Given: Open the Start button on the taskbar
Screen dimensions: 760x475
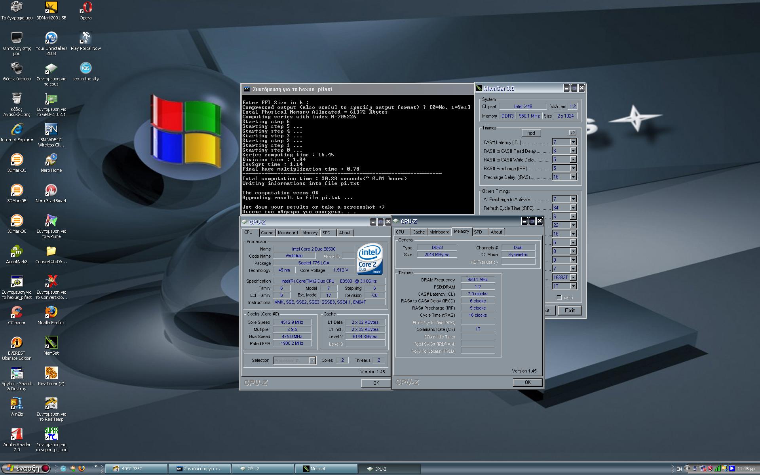Looking at the screenshot, I should 25,469.
